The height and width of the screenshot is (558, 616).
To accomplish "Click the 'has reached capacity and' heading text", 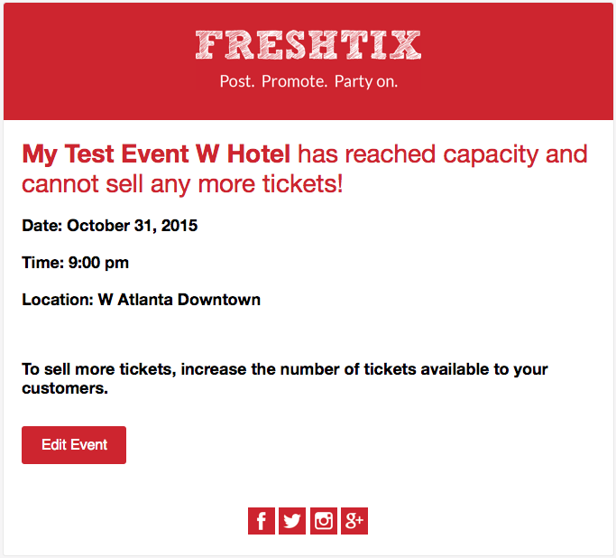I will pos(443,153).
